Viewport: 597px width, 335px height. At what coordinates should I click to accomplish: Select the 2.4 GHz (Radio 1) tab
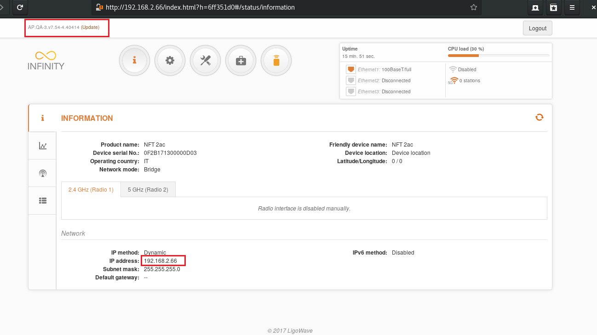91,190
